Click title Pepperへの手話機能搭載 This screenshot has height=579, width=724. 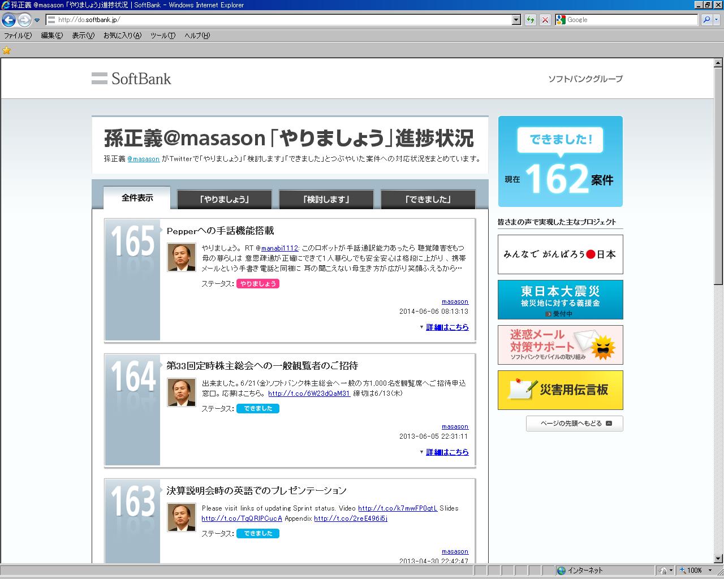tap(220, 231)
